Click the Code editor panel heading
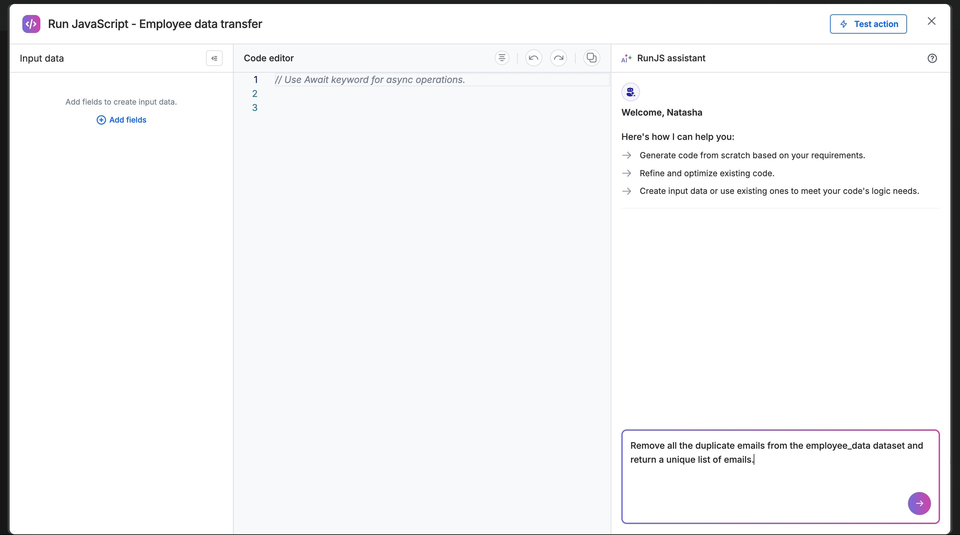 tap(269, 58)
